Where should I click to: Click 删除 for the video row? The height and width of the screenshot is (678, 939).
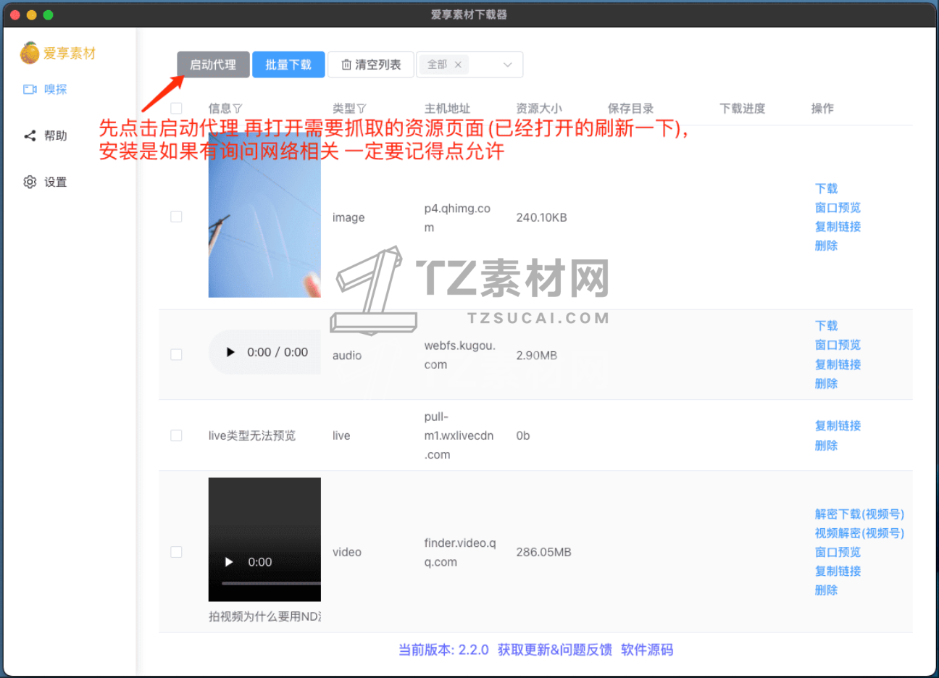pyautogui.click(x=826, y=590)
